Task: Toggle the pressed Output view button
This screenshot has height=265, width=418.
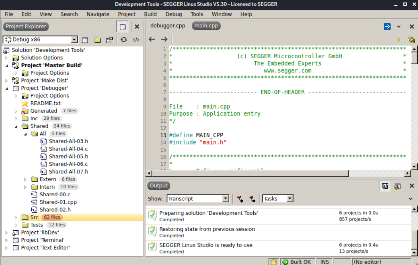Action: 385,186
